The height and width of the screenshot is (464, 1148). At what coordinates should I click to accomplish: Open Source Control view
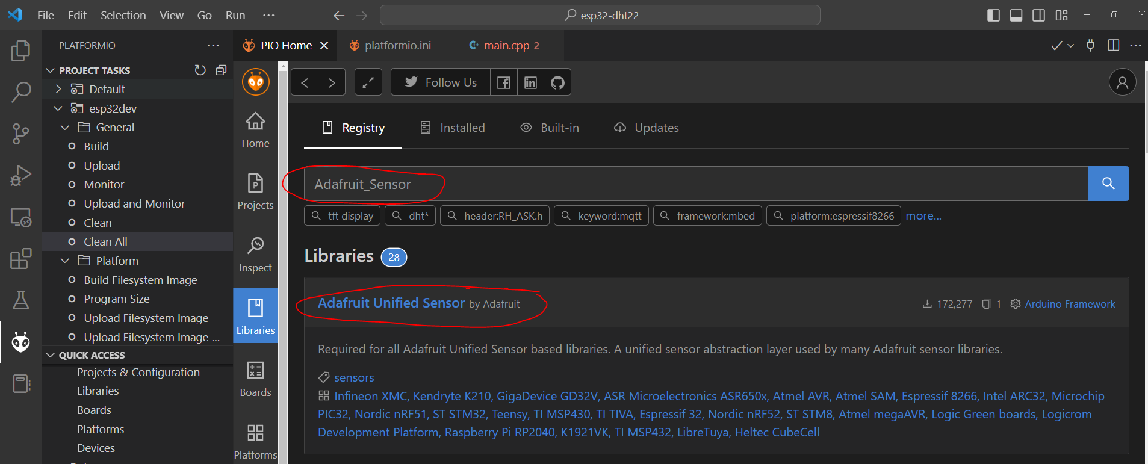pos(20,134)
